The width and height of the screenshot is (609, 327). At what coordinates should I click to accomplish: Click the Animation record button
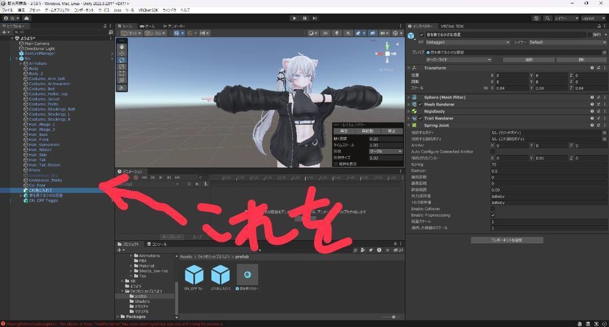[x=136, y=178]
